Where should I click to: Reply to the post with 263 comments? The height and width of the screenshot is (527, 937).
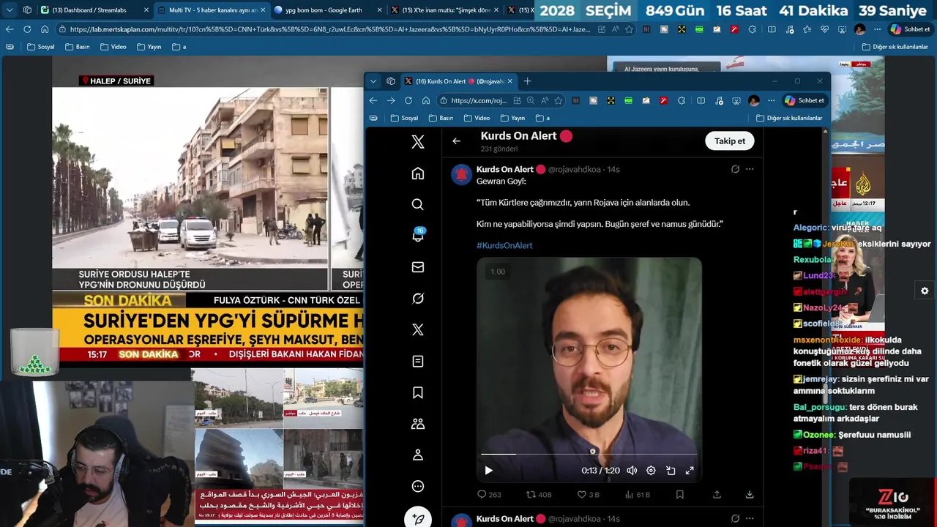click(489, 495)
